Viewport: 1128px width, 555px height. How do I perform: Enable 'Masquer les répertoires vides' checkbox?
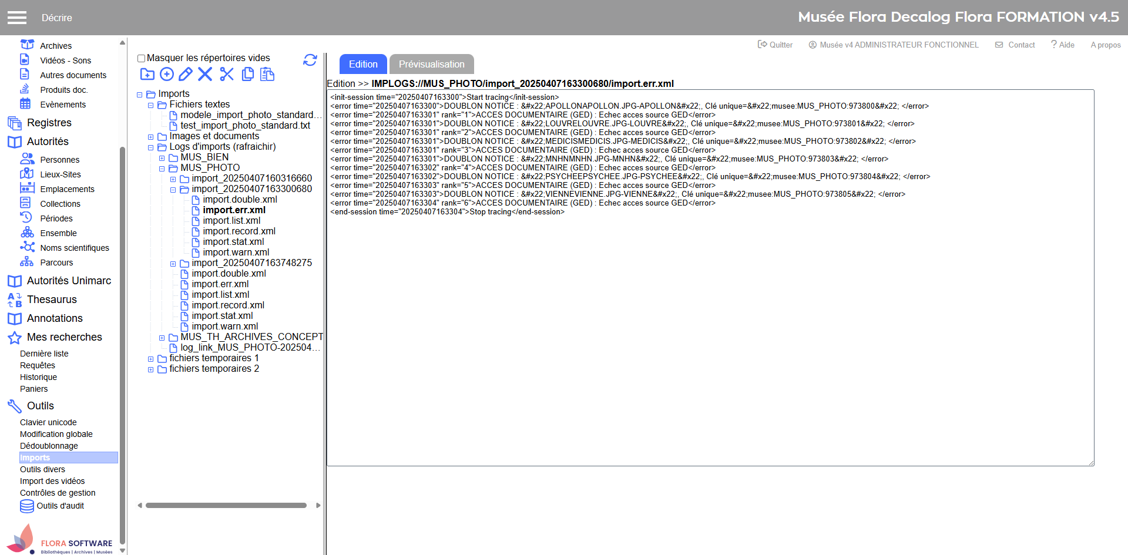pyautogui.click(x=141, y=58)
